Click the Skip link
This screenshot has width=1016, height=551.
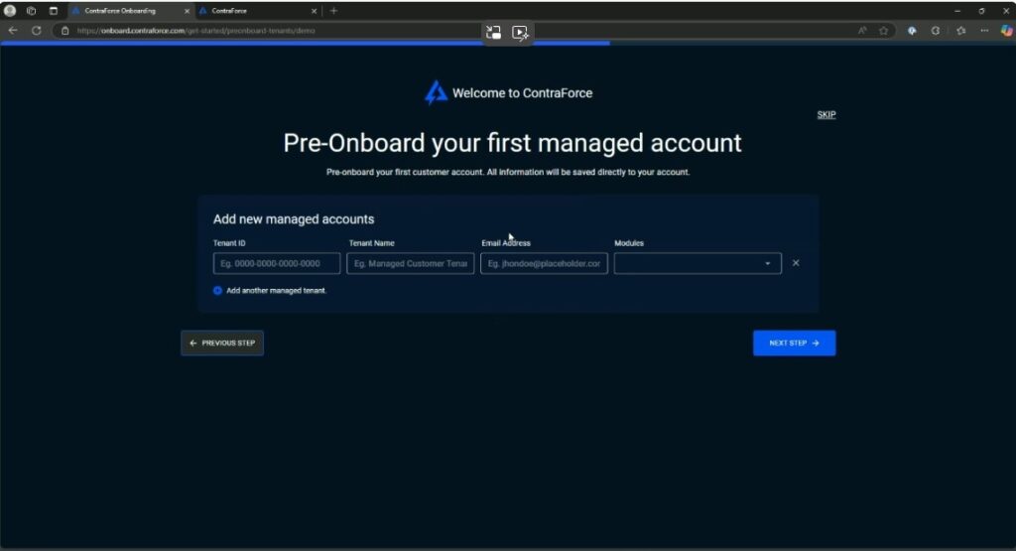pyautogui.click(x=825, y=114)
